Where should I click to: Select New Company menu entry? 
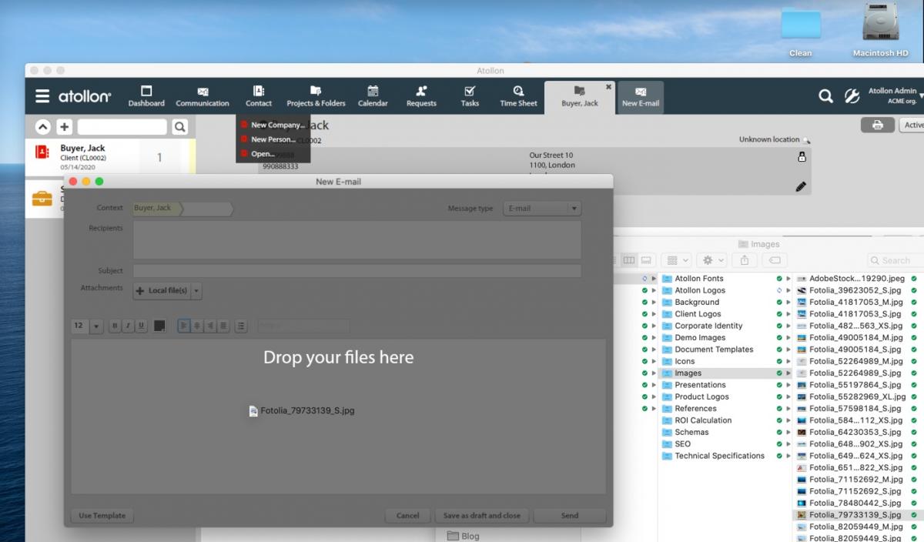(x=276, y=125)
